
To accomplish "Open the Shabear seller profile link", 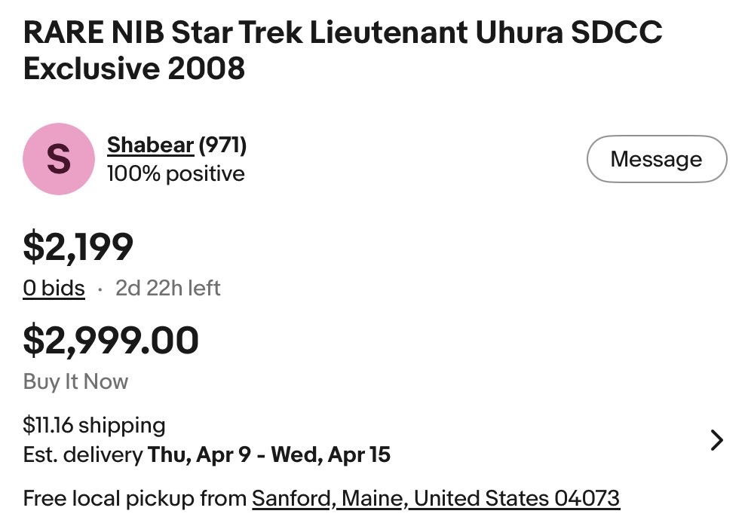I will click(x=150, y=145).
